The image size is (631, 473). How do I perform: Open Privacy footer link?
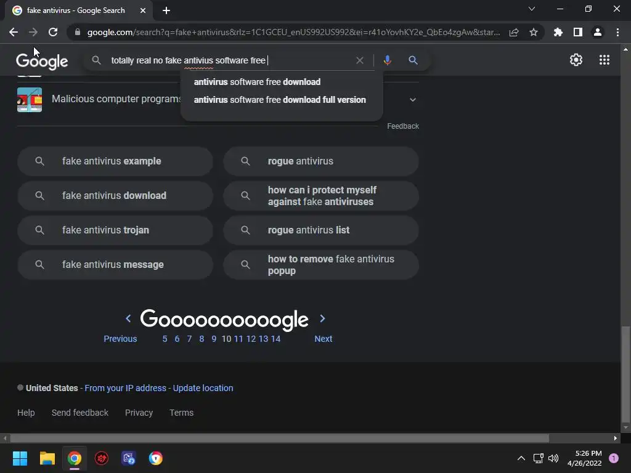pos(139,413)
